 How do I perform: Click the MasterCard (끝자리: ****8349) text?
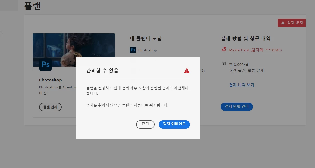click(x=255, y=50)
